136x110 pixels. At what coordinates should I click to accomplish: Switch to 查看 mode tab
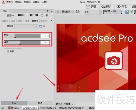122,7
